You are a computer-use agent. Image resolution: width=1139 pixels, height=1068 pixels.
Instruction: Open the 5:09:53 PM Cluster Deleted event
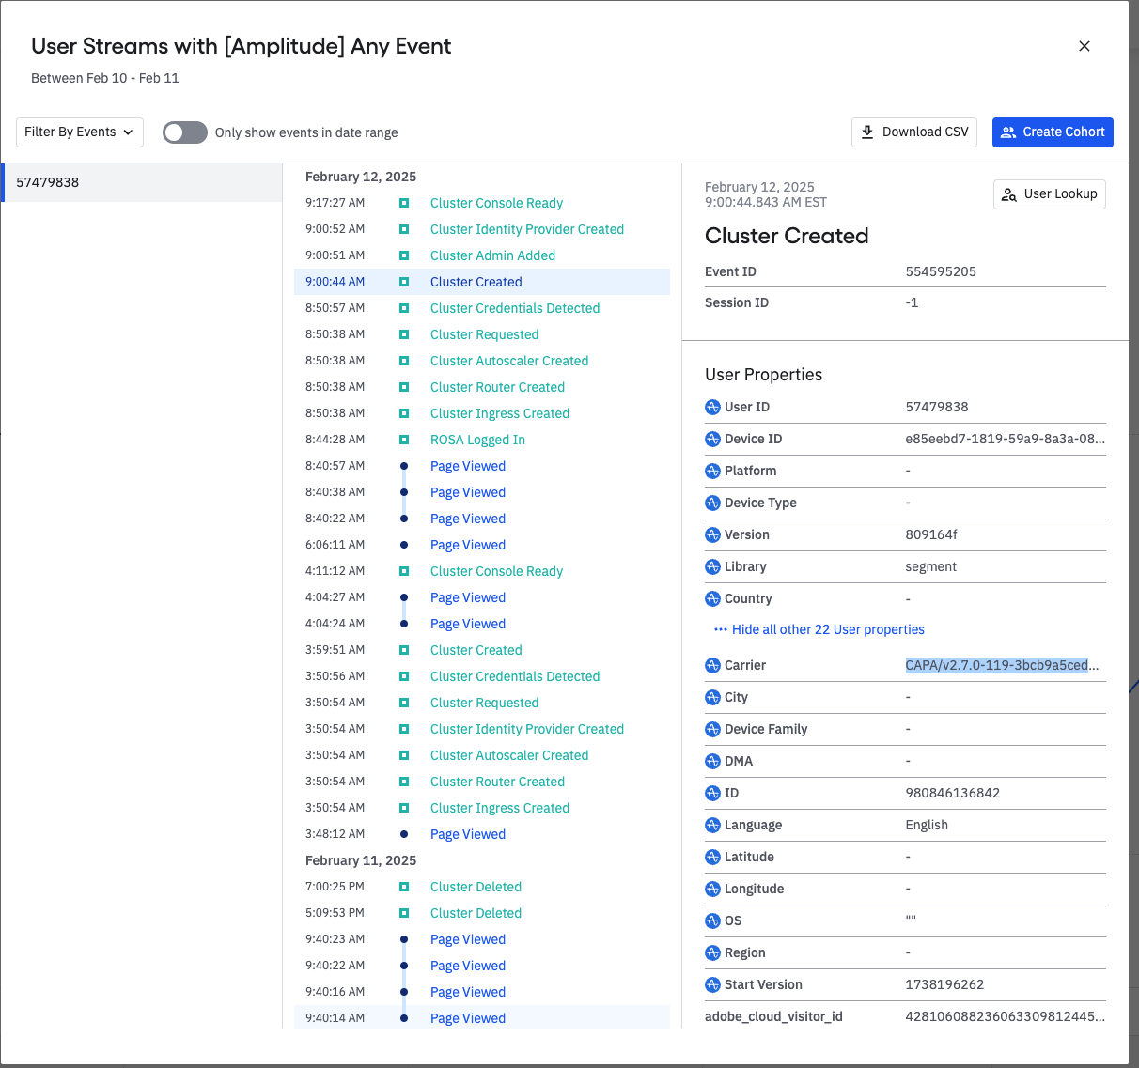[482, 913]
